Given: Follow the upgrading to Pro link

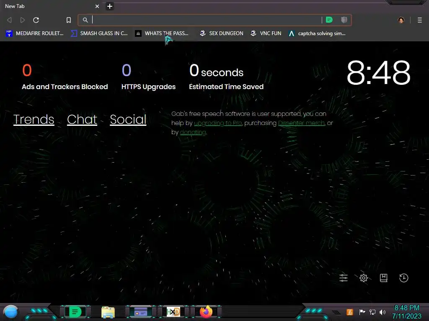Looking at the screenshot, I should (218, 123).
